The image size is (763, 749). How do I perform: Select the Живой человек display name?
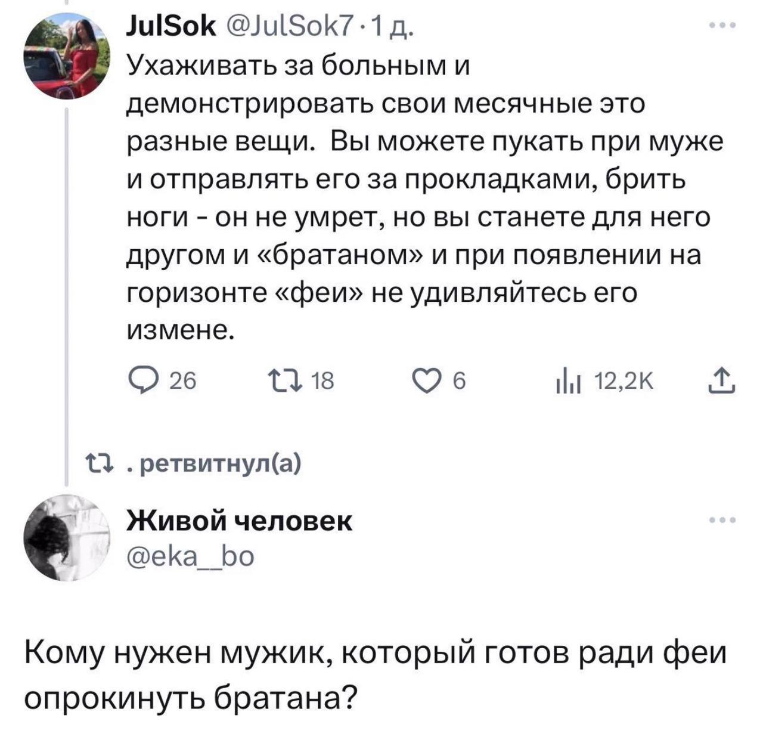[x=239, y=521]
